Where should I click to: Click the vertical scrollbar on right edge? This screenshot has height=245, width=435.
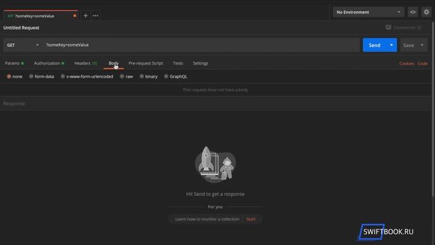point(433,108)
